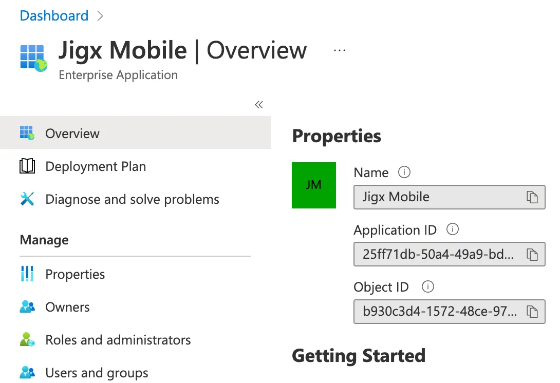Image resolution: width=560 pixels, height=383 pixels.
Task: Click the Getting Started heading
Action: [x=359, y=355]
